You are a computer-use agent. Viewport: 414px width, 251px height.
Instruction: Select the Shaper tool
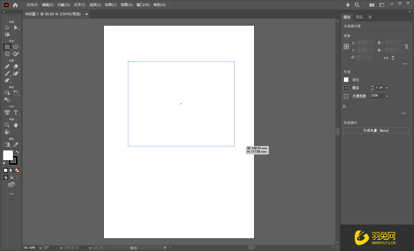[x=16, y=54]
